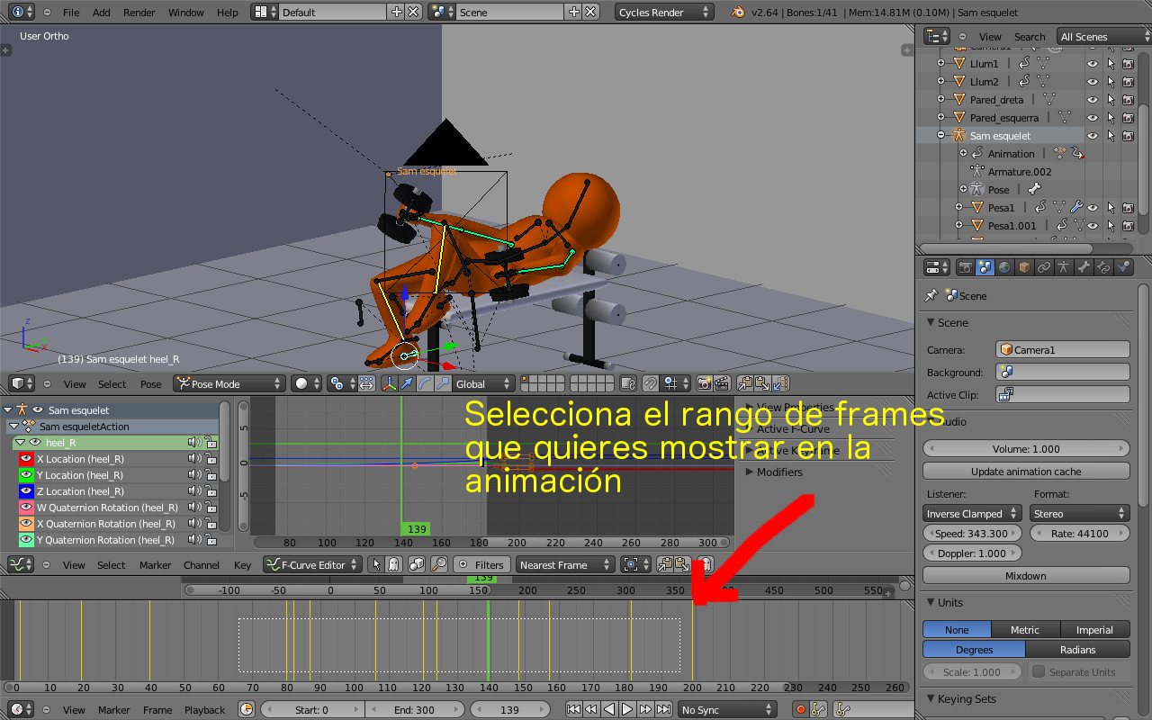Open the Object properties tab

(x=1025, y=267)
